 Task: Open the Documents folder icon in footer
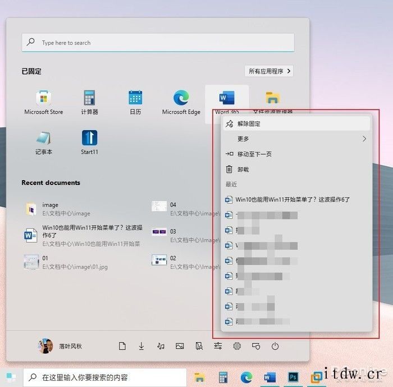point(122,346)
